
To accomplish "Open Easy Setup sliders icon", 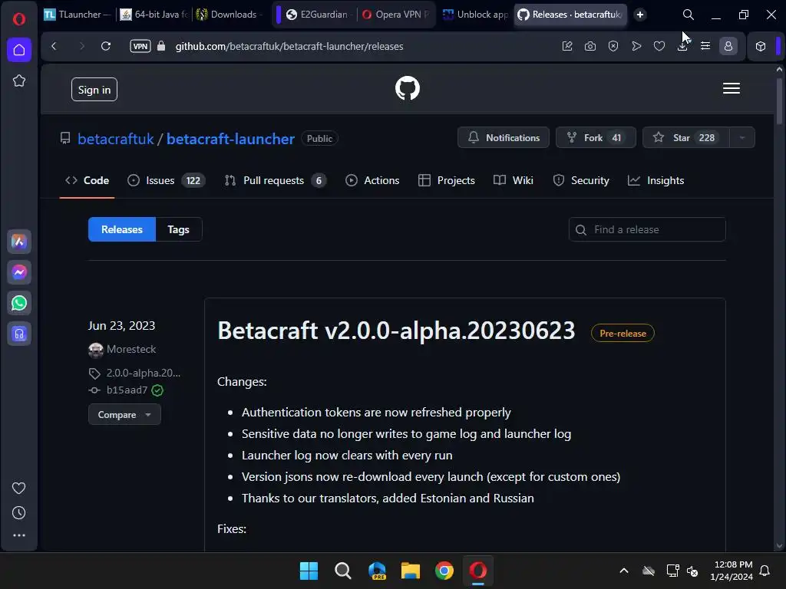I will 705,46.
